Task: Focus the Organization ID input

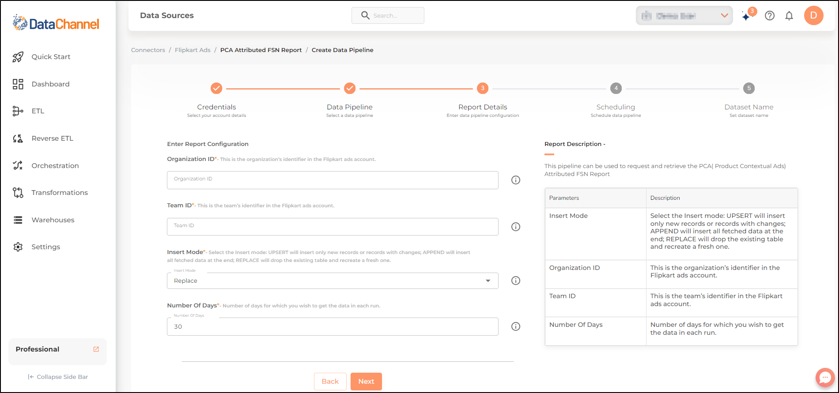Action: pos(333,180)
